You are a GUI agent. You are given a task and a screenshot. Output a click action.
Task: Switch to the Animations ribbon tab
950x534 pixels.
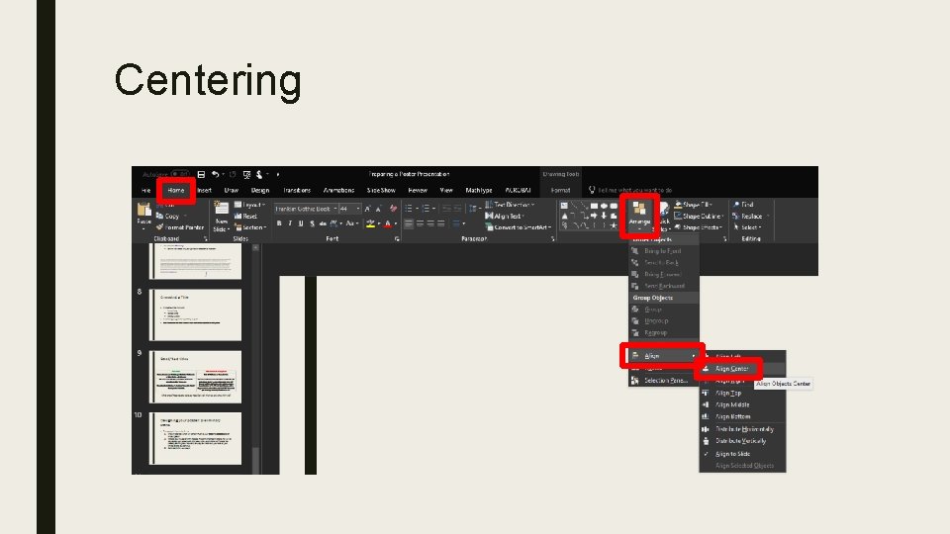[x=338, y=190]
